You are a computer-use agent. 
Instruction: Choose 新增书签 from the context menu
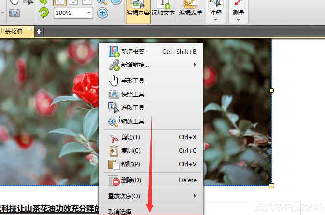pos(152,51)
